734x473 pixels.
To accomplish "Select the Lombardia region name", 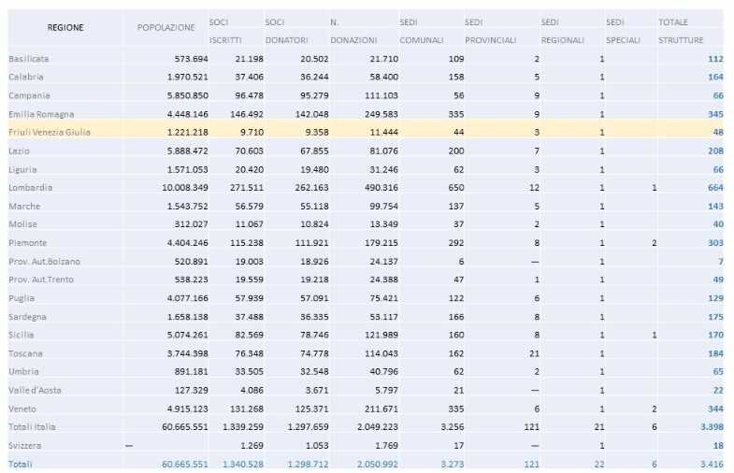I will (x=31, y=188).
